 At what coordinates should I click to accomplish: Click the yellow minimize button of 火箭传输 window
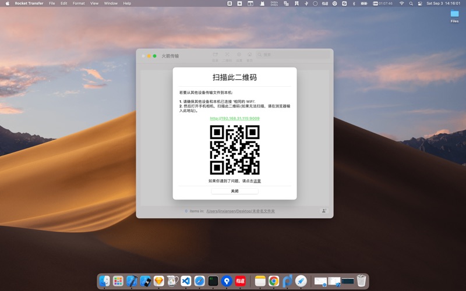click(149, 56)
